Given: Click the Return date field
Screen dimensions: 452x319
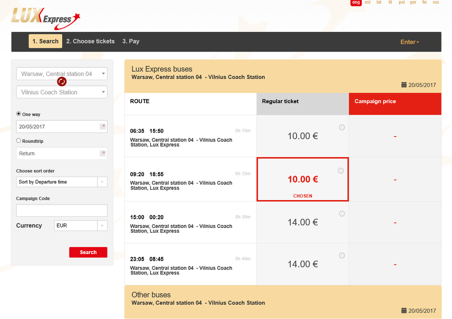Looking at the screenshot, I should [x=62, y=153].
